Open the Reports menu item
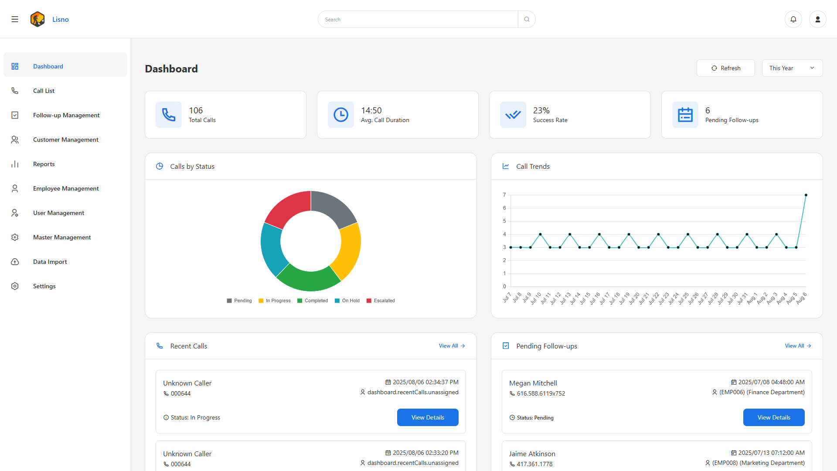The width and height of the screenshot is (837, 471). 44,164
